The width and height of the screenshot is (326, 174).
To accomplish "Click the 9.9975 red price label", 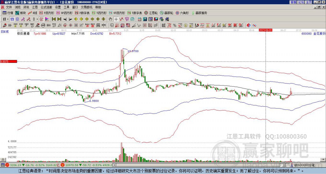I will click(x=9, y=62).
